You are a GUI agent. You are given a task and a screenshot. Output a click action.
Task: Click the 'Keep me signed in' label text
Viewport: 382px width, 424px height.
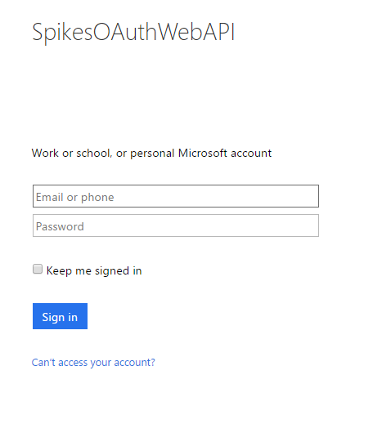(94, 270)
